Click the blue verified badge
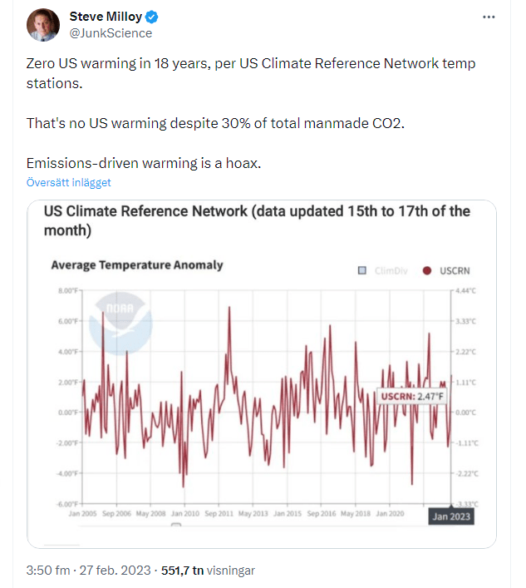Screen dimensions: 526x588 (154, 17)
